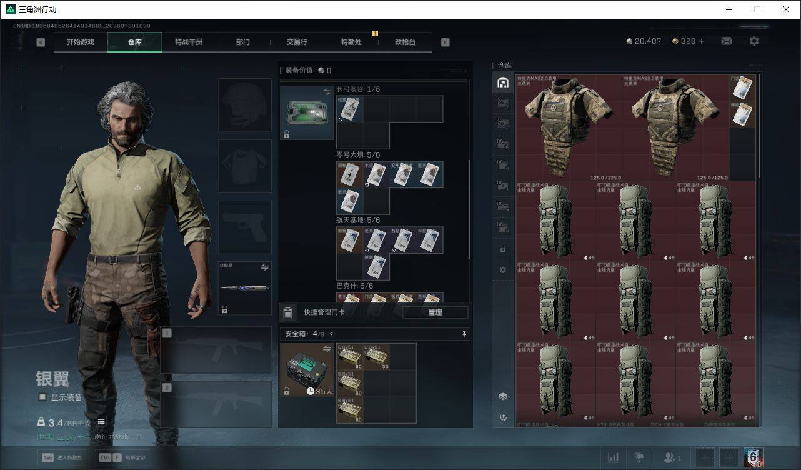Select the second storage container icon in sidebar
The height and width of the screenshot is (470, 801).
(503, 103)
